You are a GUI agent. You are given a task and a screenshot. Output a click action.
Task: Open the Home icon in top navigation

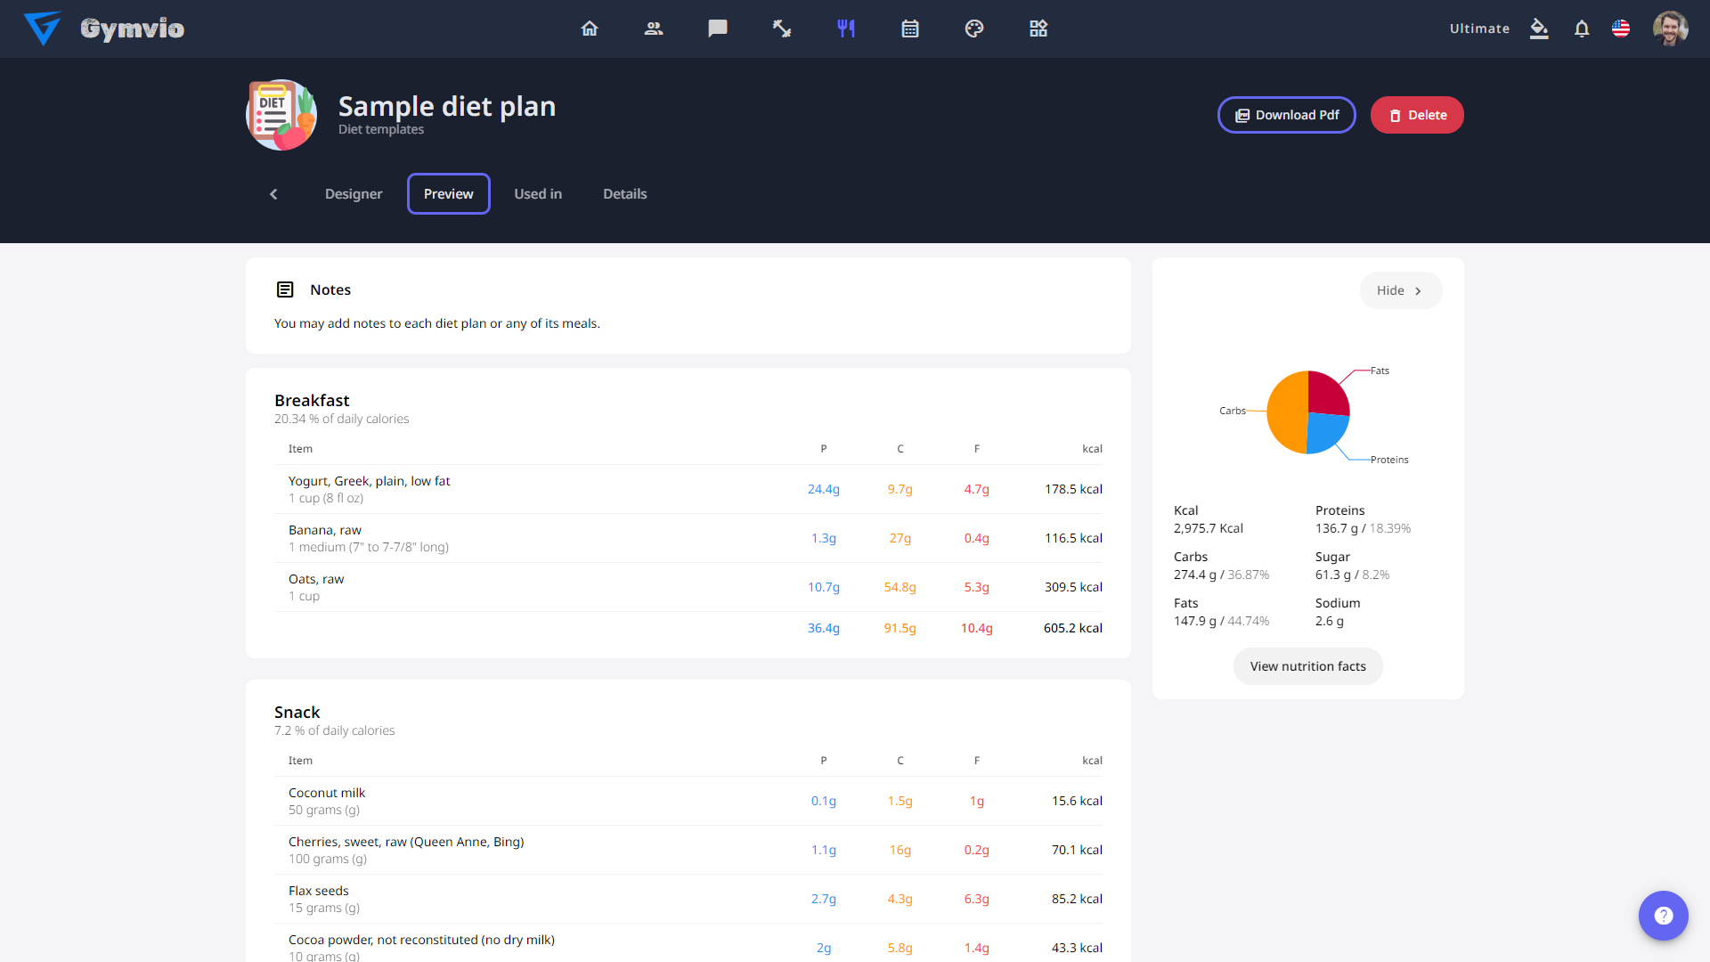tap(590, 29)
